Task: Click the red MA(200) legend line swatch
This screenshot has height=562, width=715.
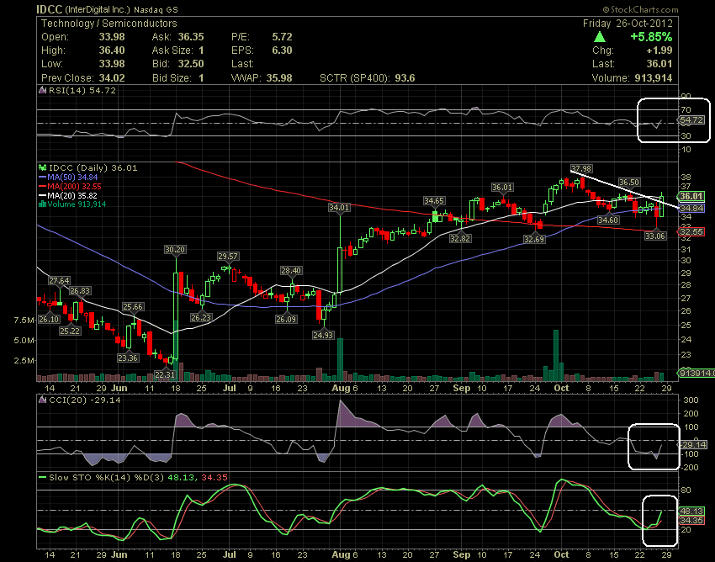Action: (43, 186)
